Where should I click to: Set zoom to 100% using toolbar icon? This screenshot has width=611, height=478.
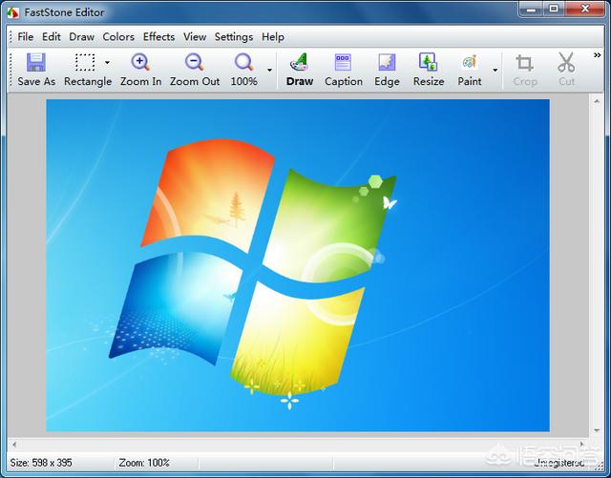[244, 62]
